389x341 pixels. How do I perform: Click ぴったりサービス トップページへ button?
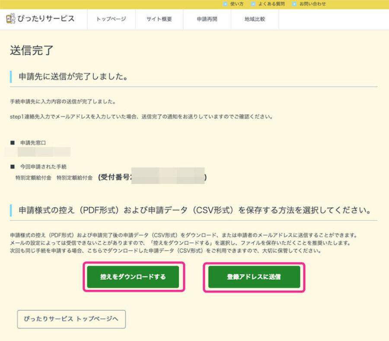[x=71, y=319]
